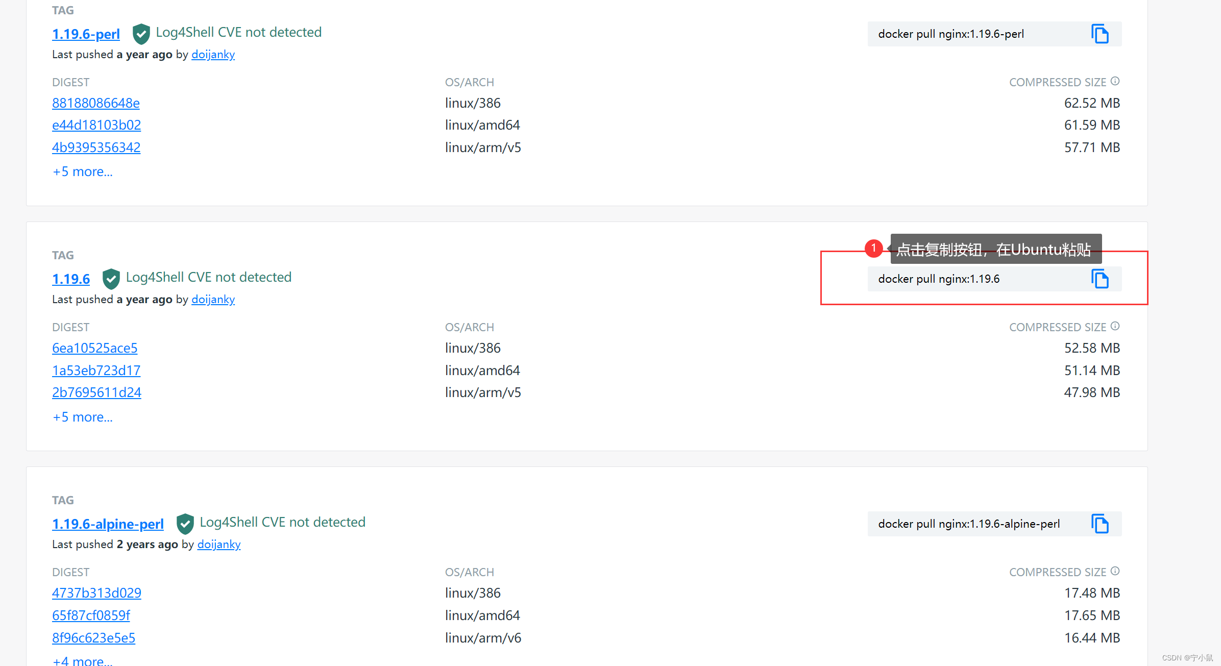Click the shield badge next to 1.19.6-perl
The image size is (1221, 666).
click(x=141, y=34)
